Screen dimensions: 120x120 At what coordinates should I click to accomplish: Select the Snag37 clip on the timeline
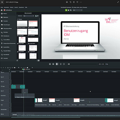click(41, 100)
